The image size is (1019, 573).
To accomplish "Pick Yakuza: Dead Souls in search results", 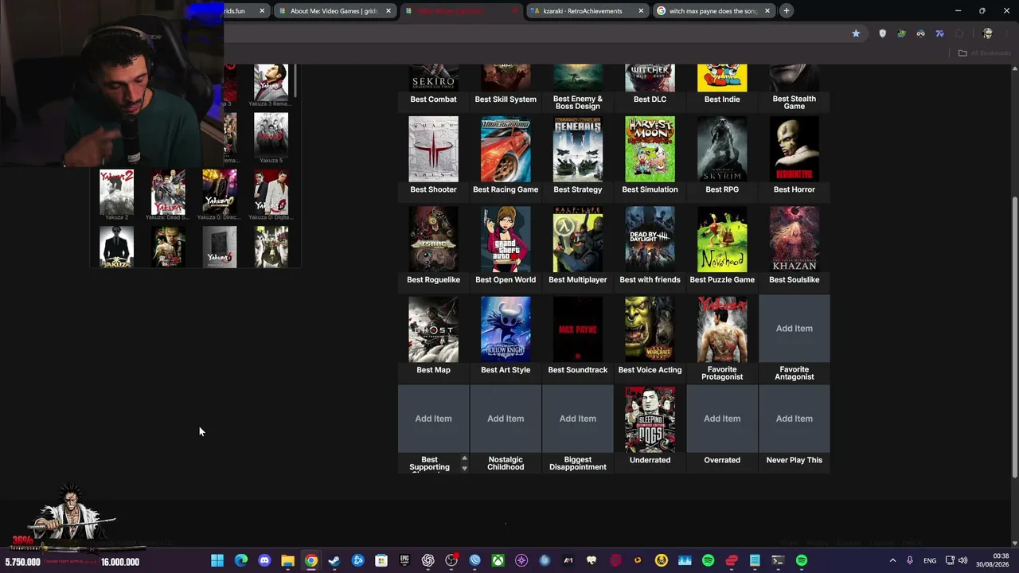I will click(168, 191).
